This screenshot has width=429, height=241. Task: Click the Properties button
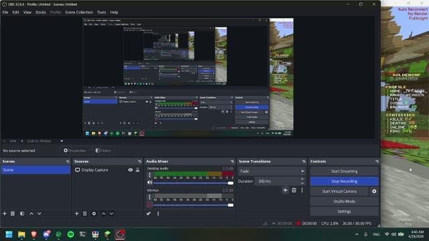click(x=74, y=151)
